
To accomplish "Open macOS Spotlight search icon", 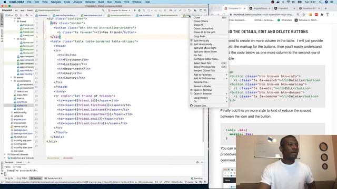I will [x=321, y=2].
